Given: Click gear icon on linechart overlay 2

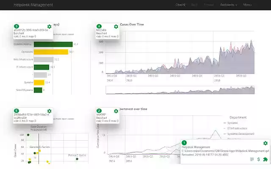Looking at the screenshot, I should [x=116, y=111].
